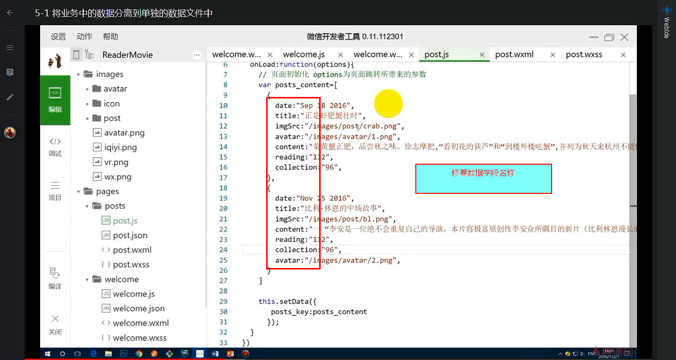The image size is (676, 360).
Task: Open Word from the taskbar
Action: 215,354
